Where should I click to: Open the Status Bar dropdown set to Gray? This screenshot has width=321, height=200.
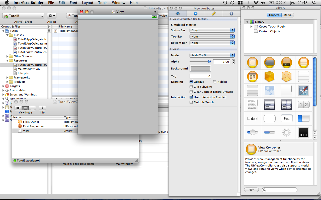212,30
